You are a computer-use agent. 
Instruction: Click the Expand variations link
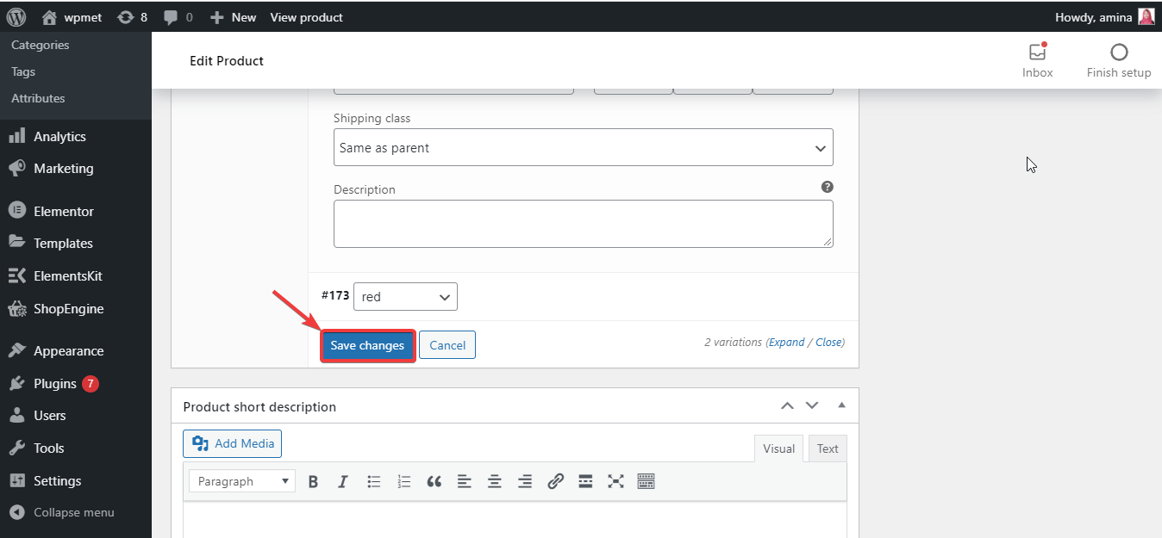(786, 342)
